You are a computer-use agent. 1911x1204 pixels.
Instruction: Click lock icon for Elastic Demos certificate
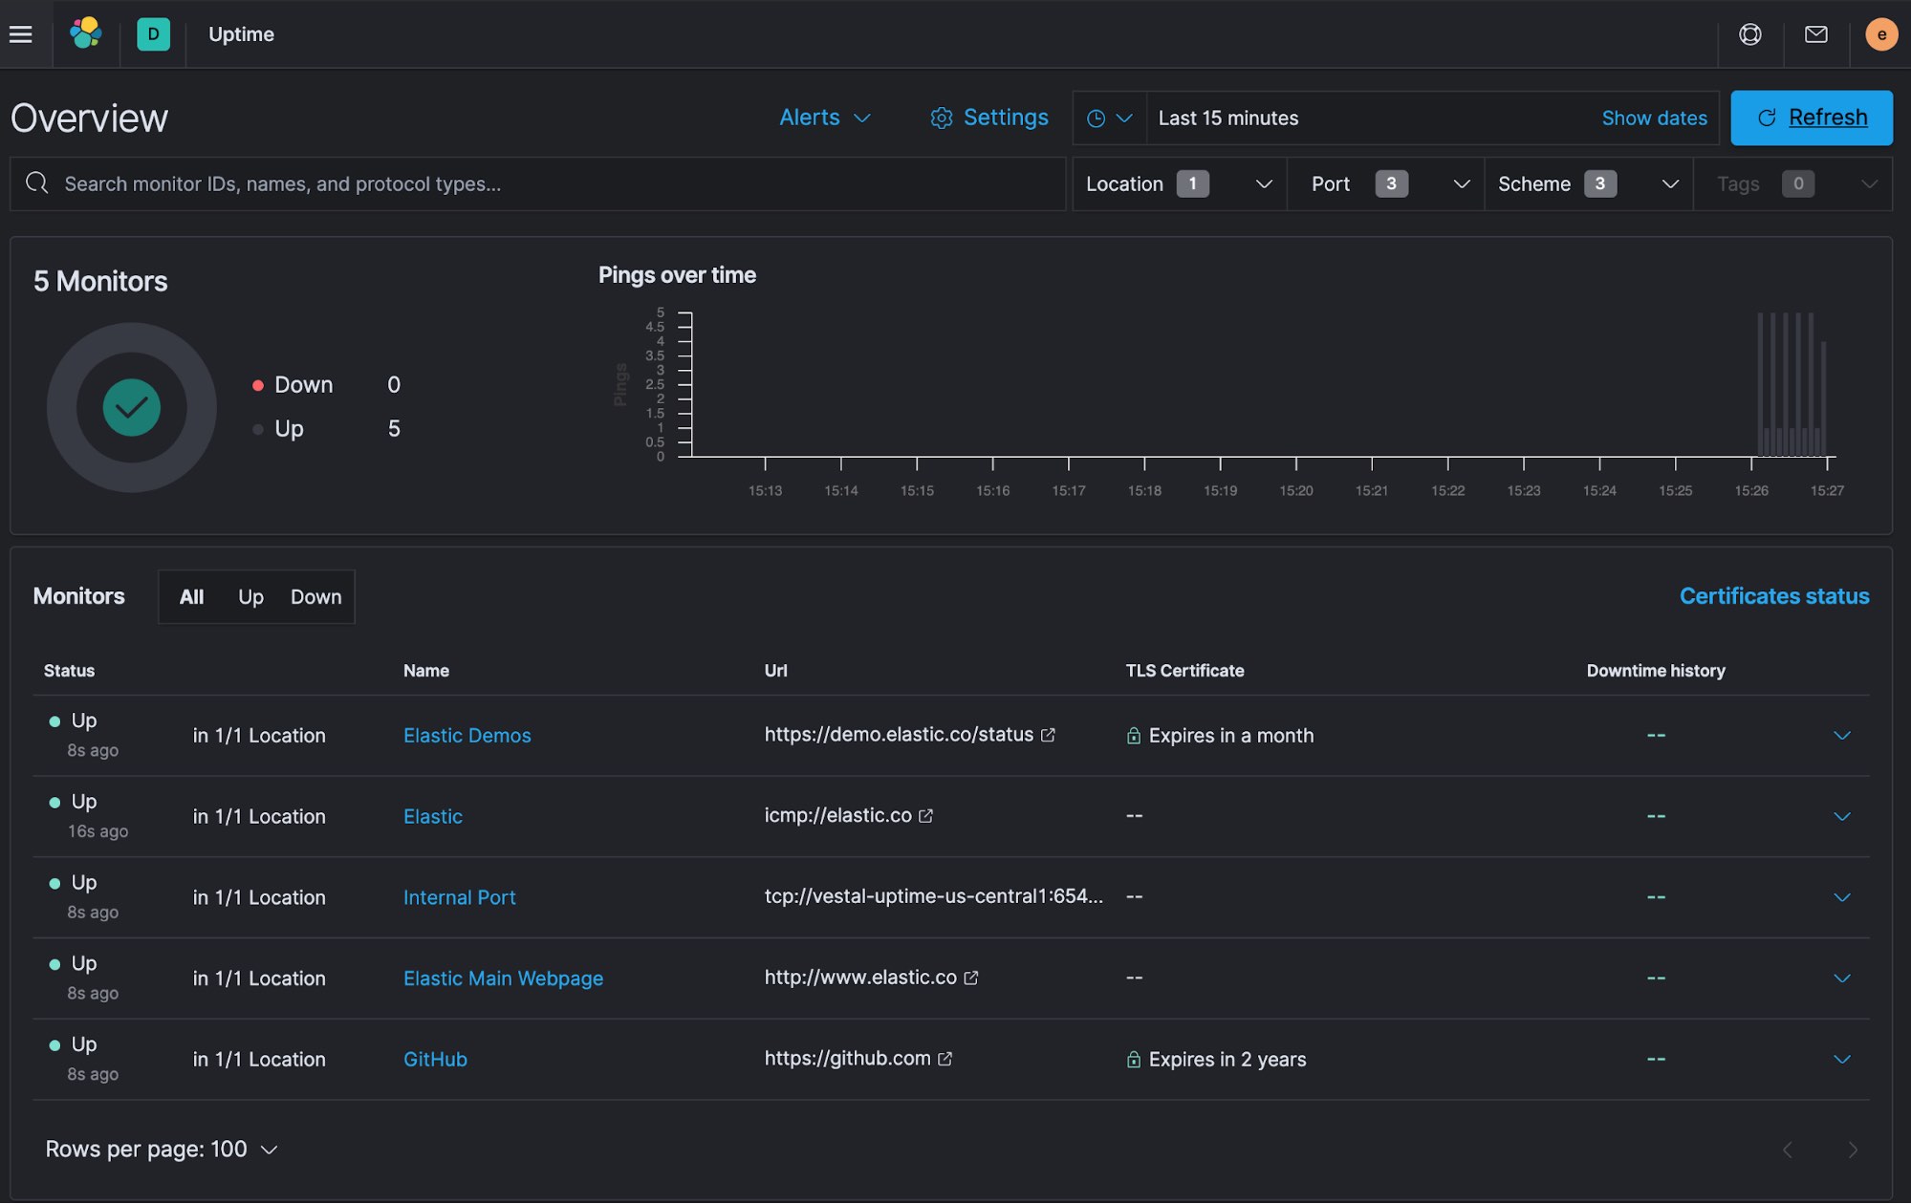click(x=1134, y=736)
